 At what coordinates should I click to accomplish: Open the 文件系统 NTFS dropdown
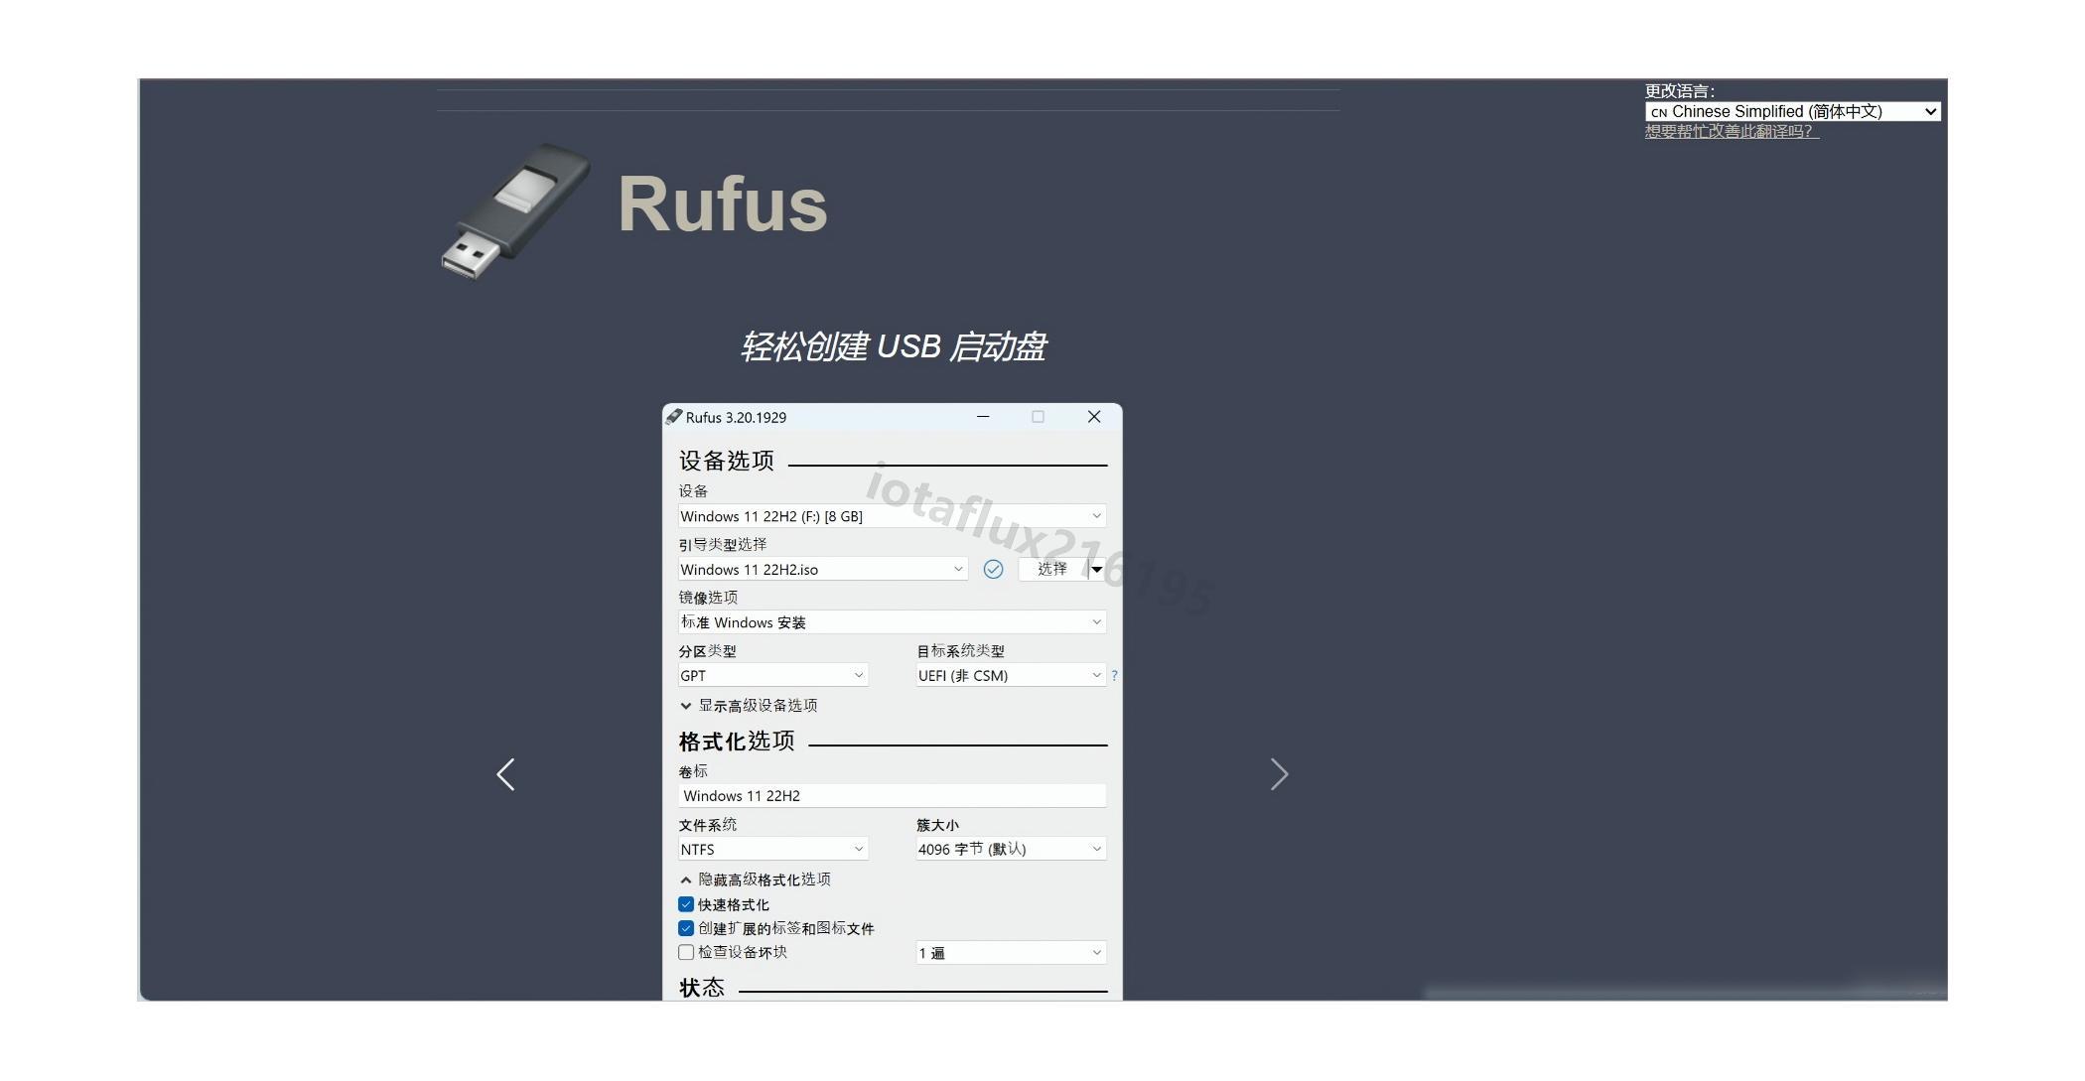(x=772, y=849)
